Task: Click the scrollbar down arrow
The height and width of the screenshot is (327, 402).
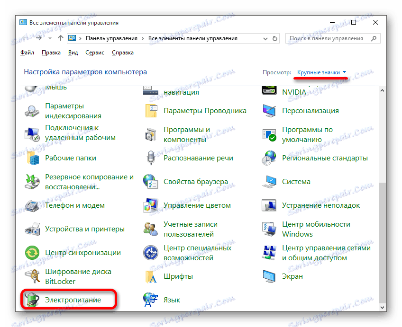Action: tap(382, 307)
